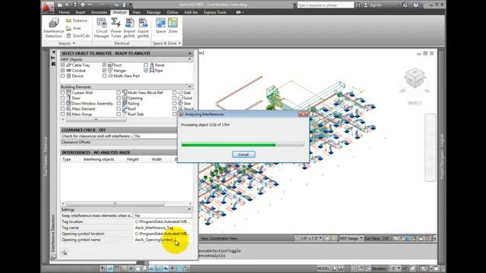The width and height of the screenshot is (486, 273).
Task: Click the Plot printer quick access icon
Action: [83, 5]
